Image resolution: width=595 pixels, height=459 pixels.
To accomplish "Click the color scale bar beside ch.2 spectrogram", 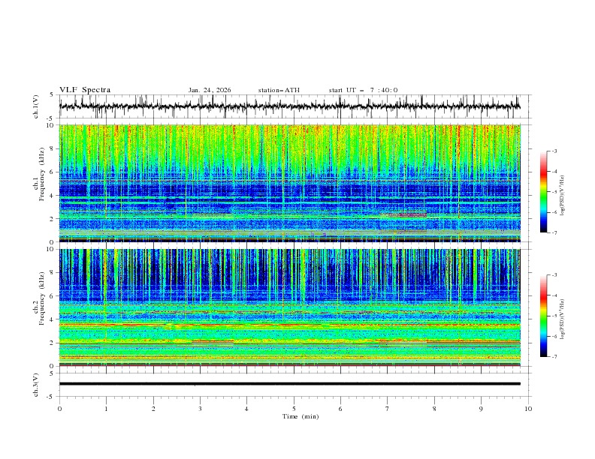I will pyautogui.click(x=543, y=316).
